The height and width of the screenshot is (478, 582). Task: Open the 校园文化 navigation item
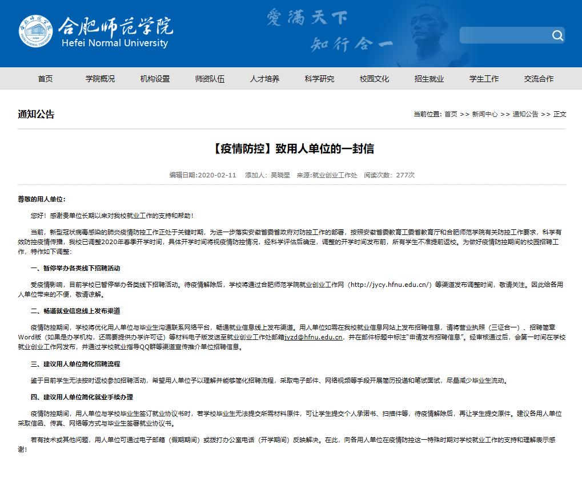tap(374, 79)
